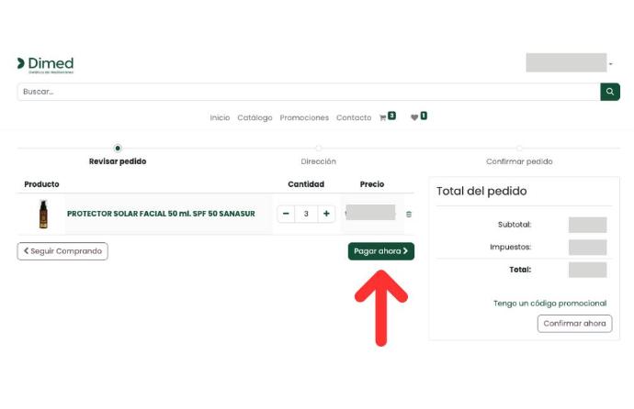Open the user account dropdown arrow

[611, 64]
